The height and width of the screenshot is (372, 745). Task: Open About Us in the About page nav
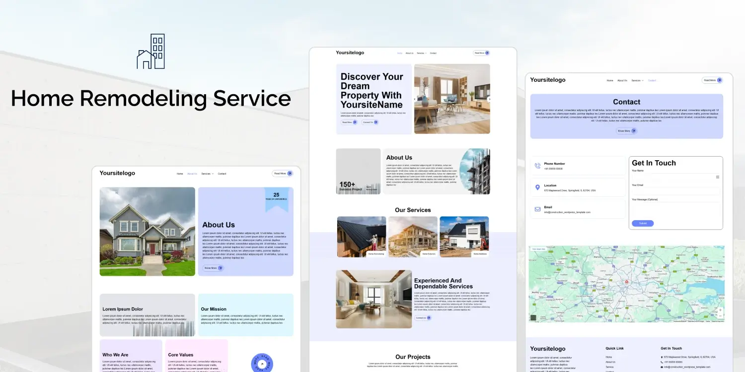click(192, 174)
